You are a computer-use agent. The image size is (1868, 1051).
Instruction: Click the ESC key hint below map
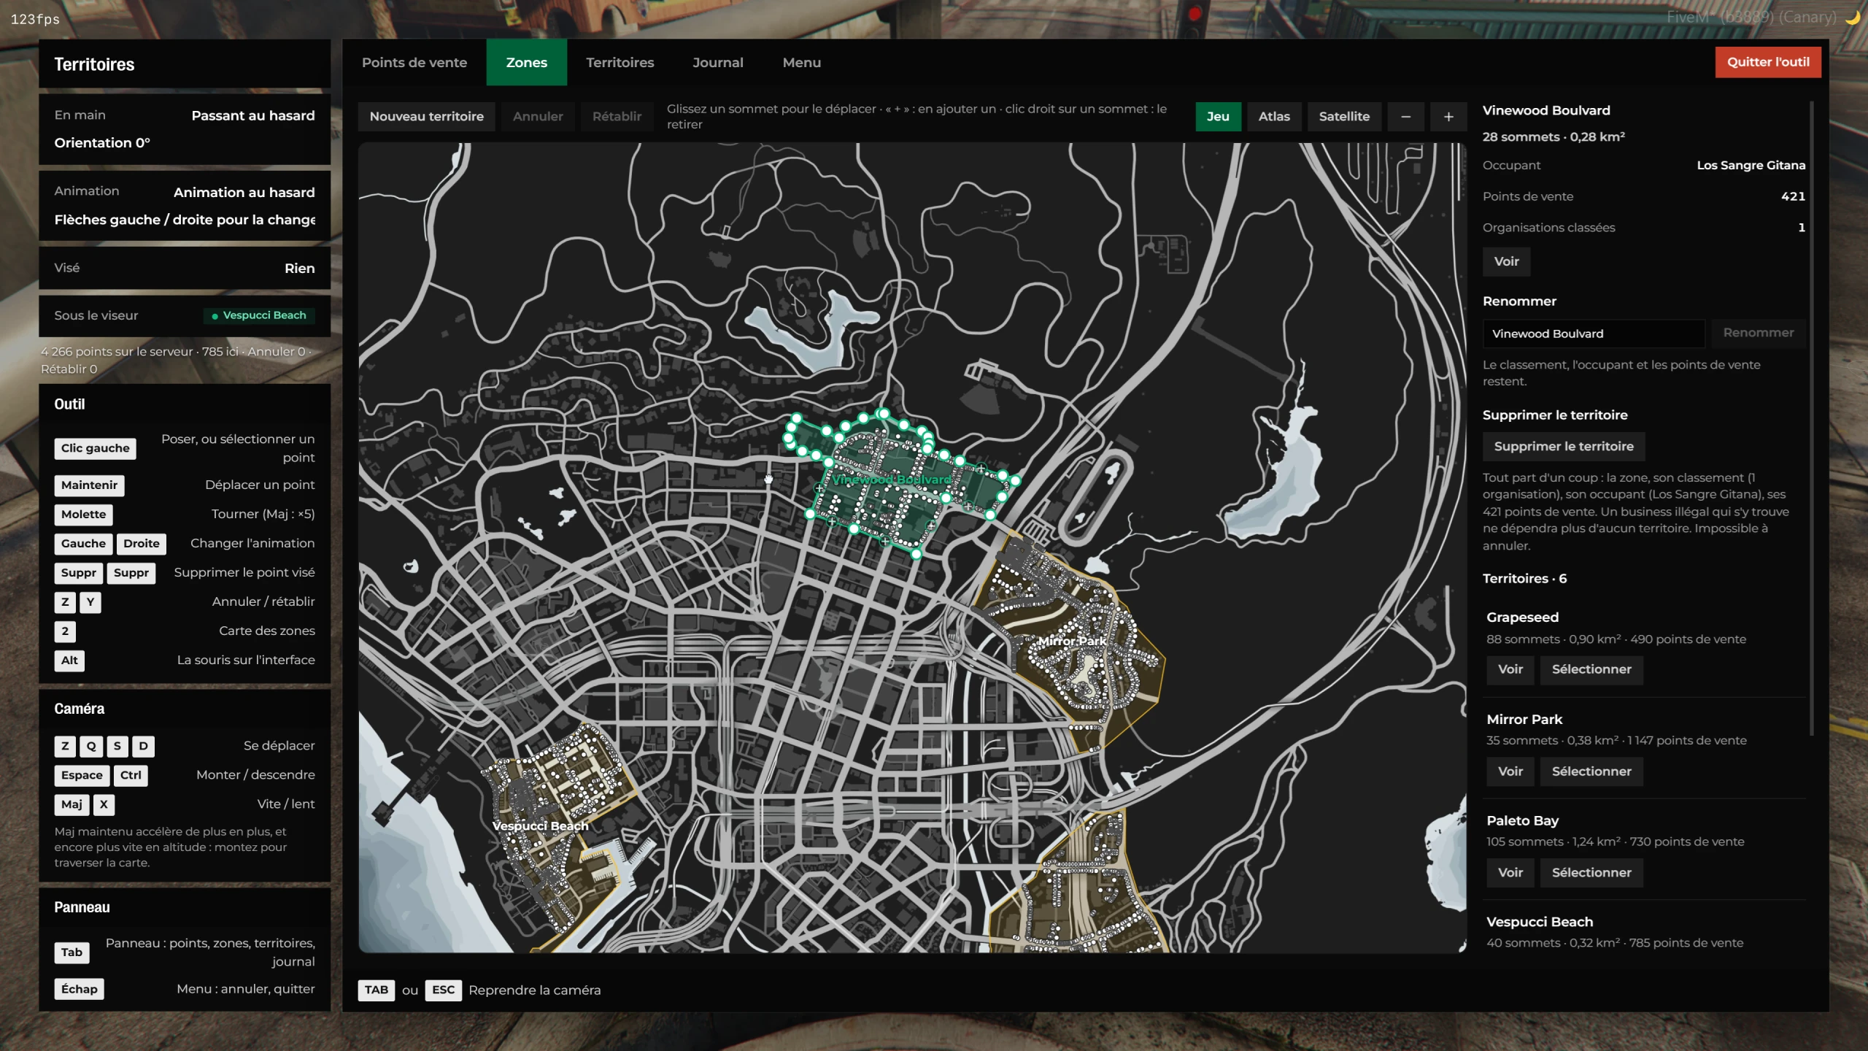[443, 990]
